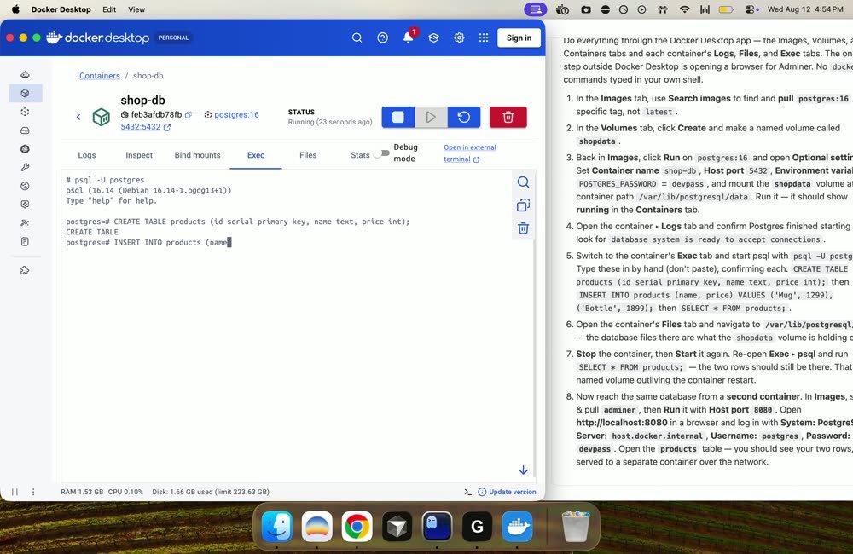Open Finder from the Dock
The width and height of the screenshot is (853, 554).
pos(277,526)
